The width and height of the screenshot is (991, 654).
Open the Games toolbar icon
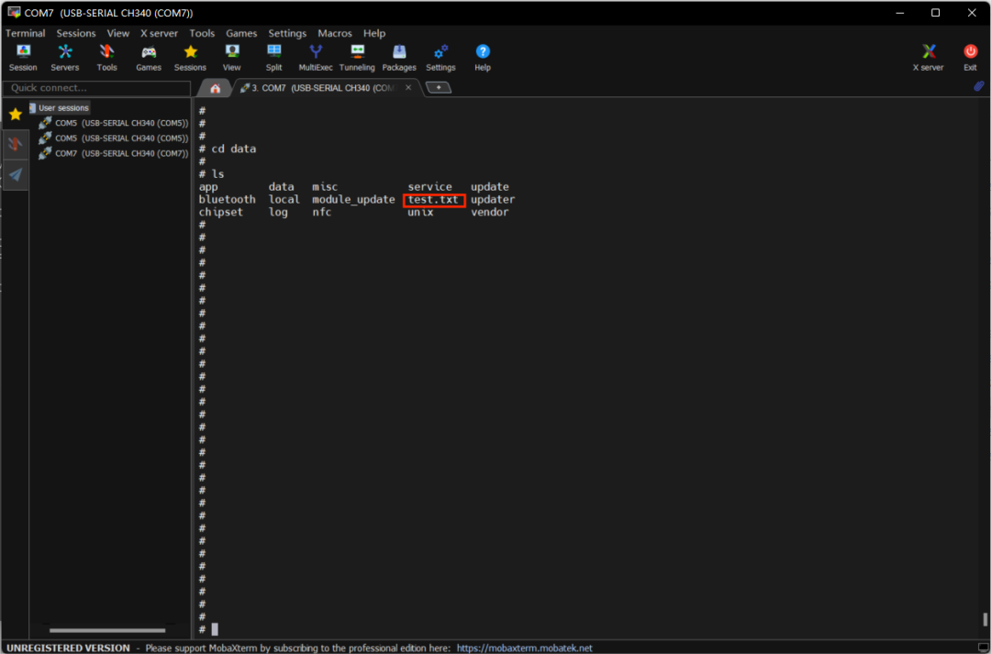149,58
